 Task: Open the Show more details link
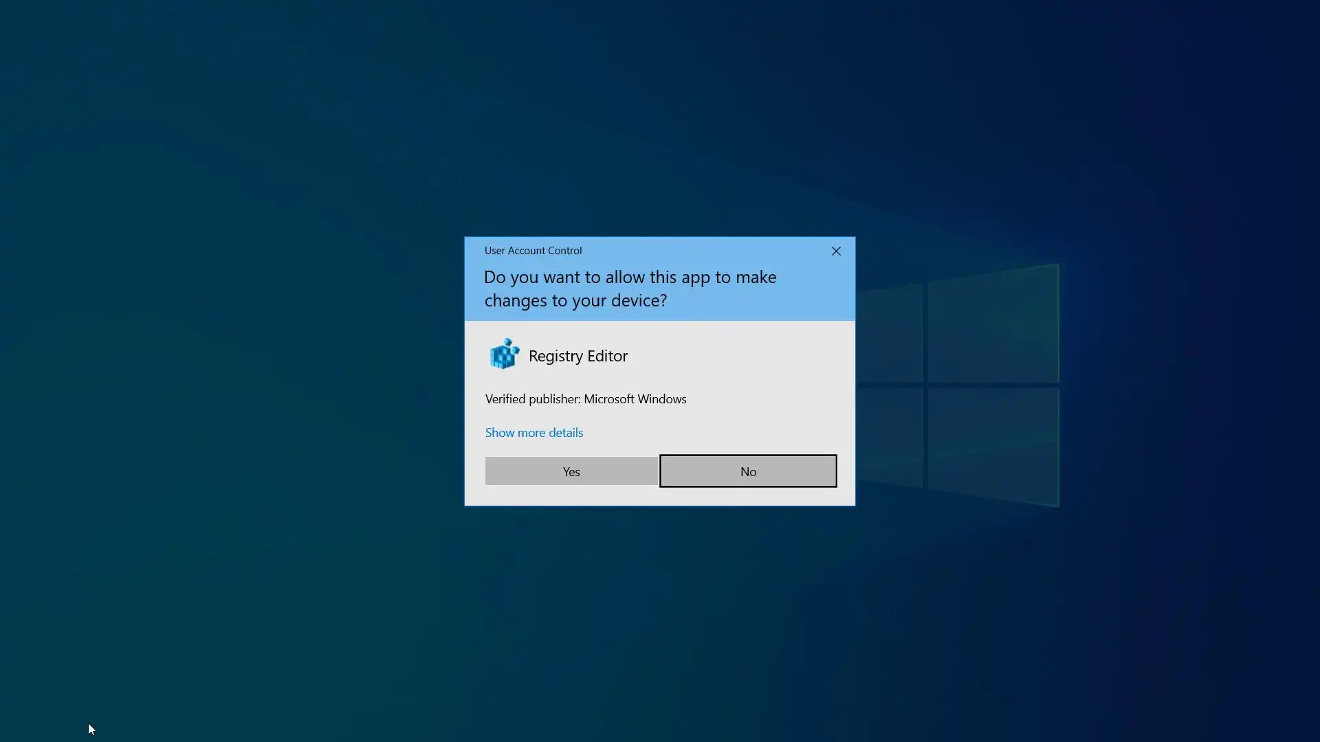[x=534, y=433]
